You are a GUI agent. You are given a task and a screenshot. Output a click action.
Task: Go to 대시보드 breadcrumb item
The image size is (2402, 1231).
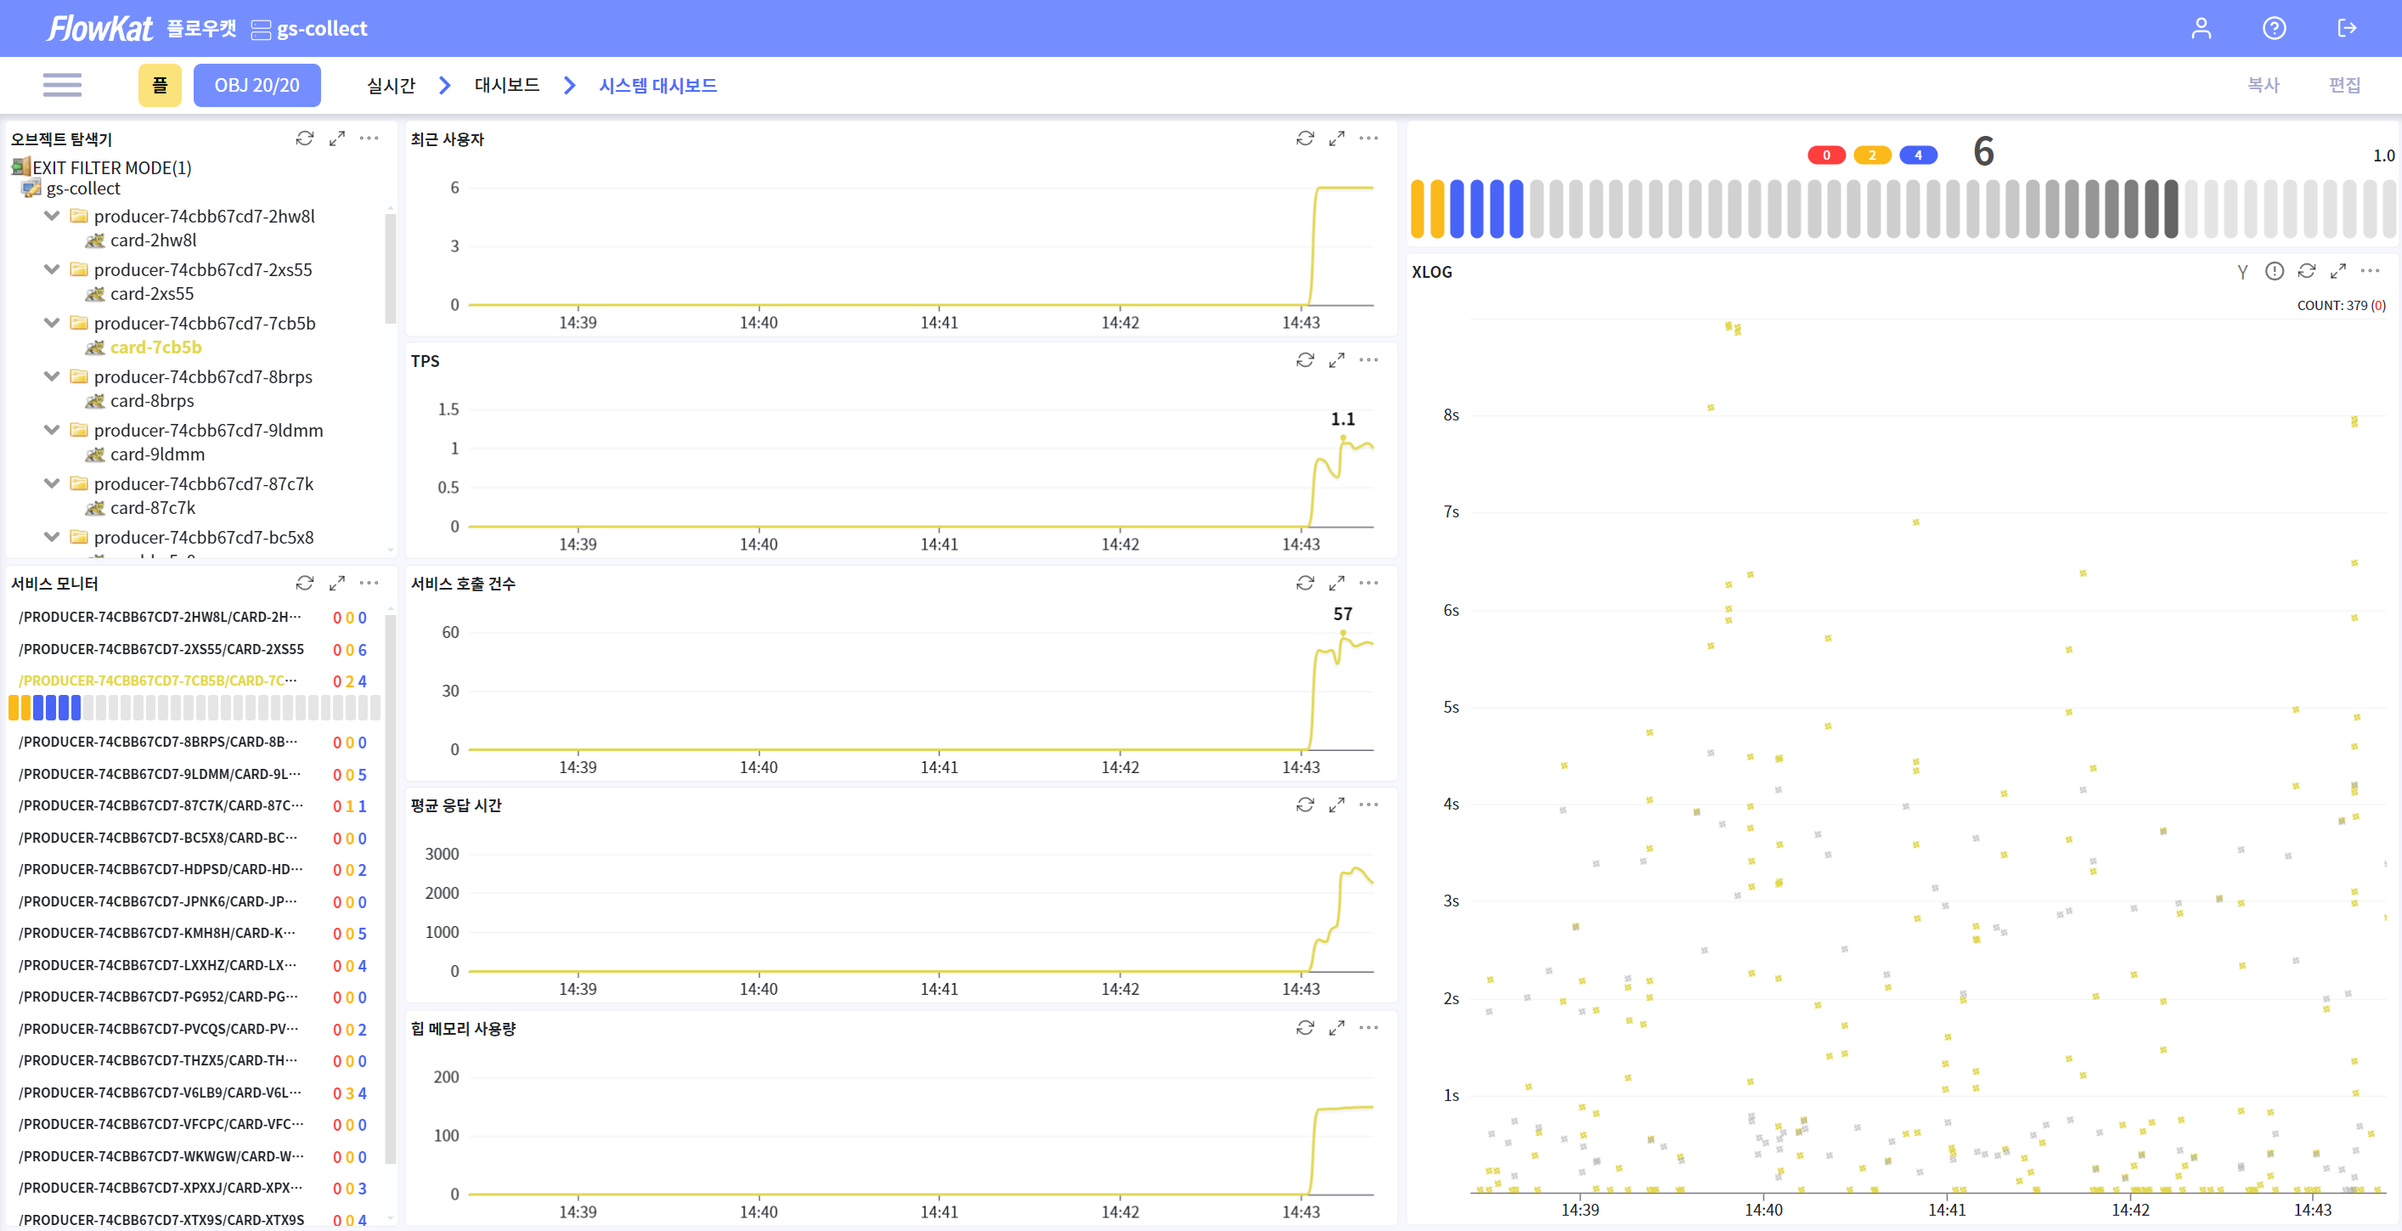(506, 85)
